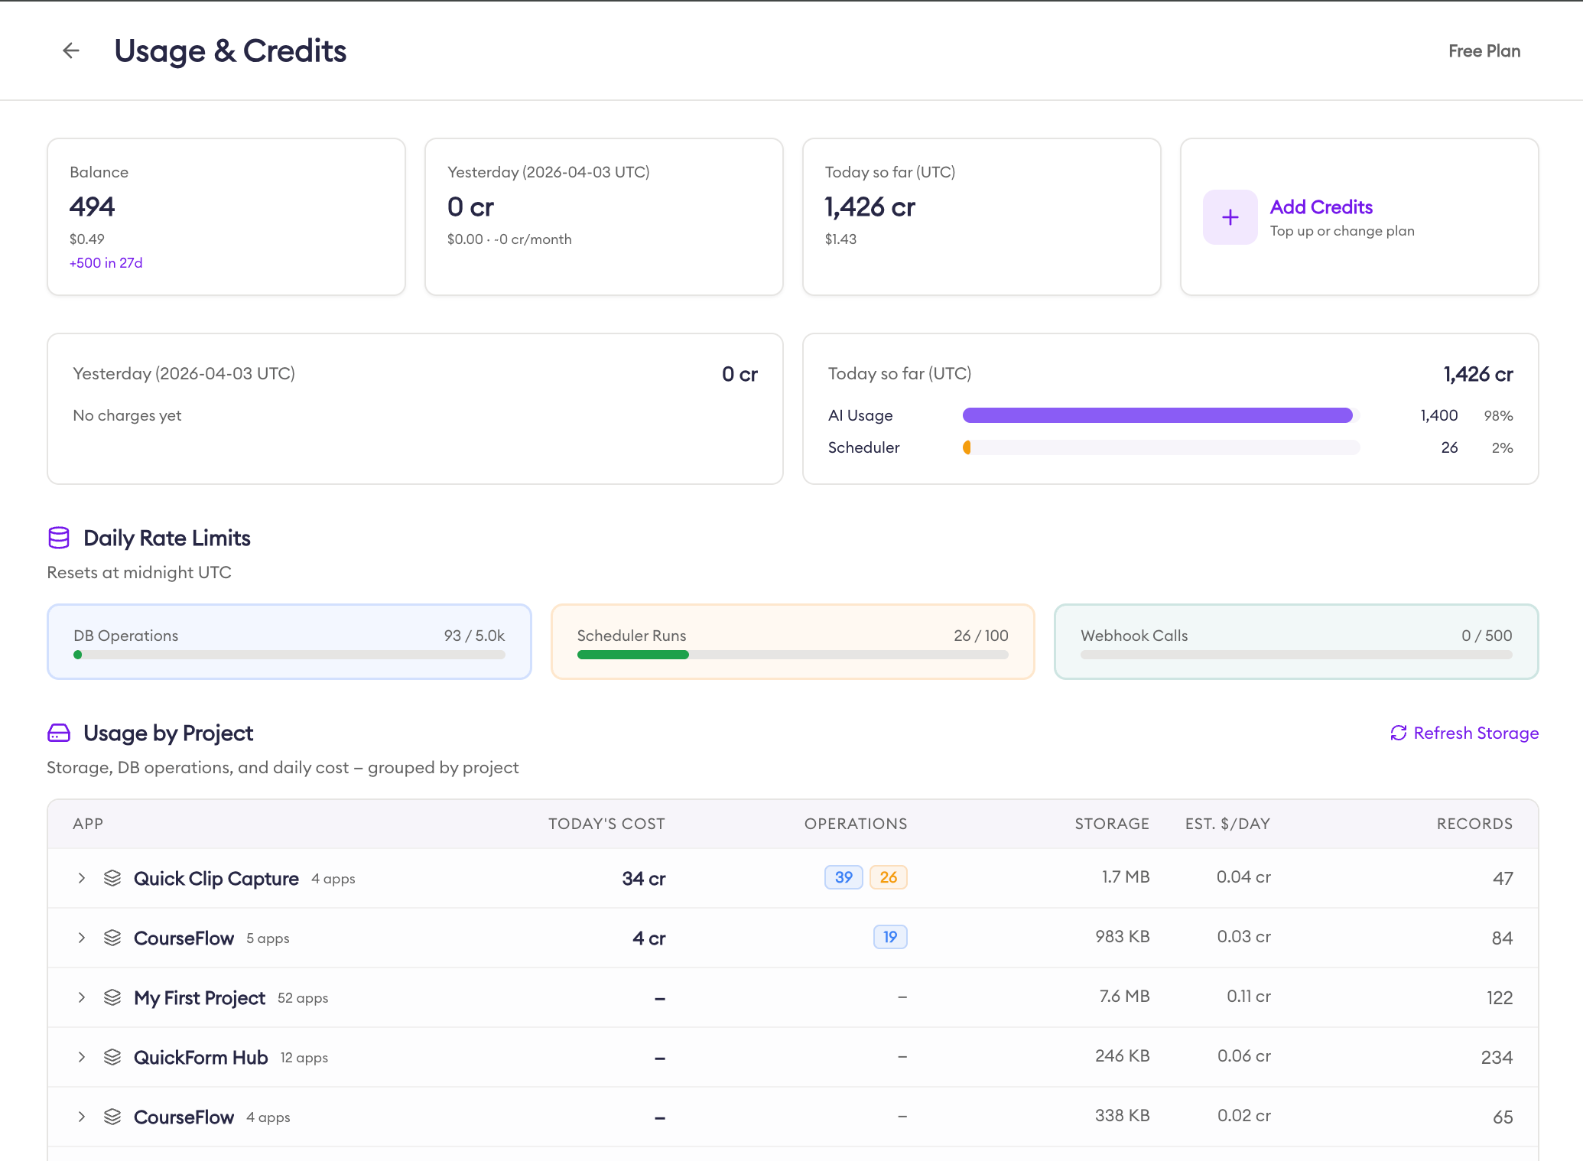Click the TODAY'S COST column header
Viewport: 1583px width, 1161px height.
click(606, 824)
